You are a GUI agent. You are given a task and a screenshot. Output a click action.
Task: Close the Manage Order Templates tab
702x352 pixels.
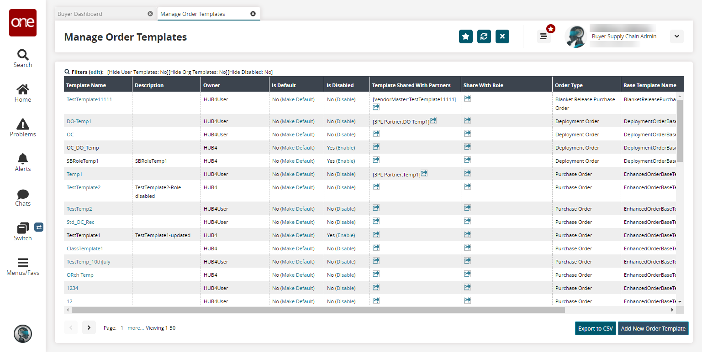click(253, 14)
